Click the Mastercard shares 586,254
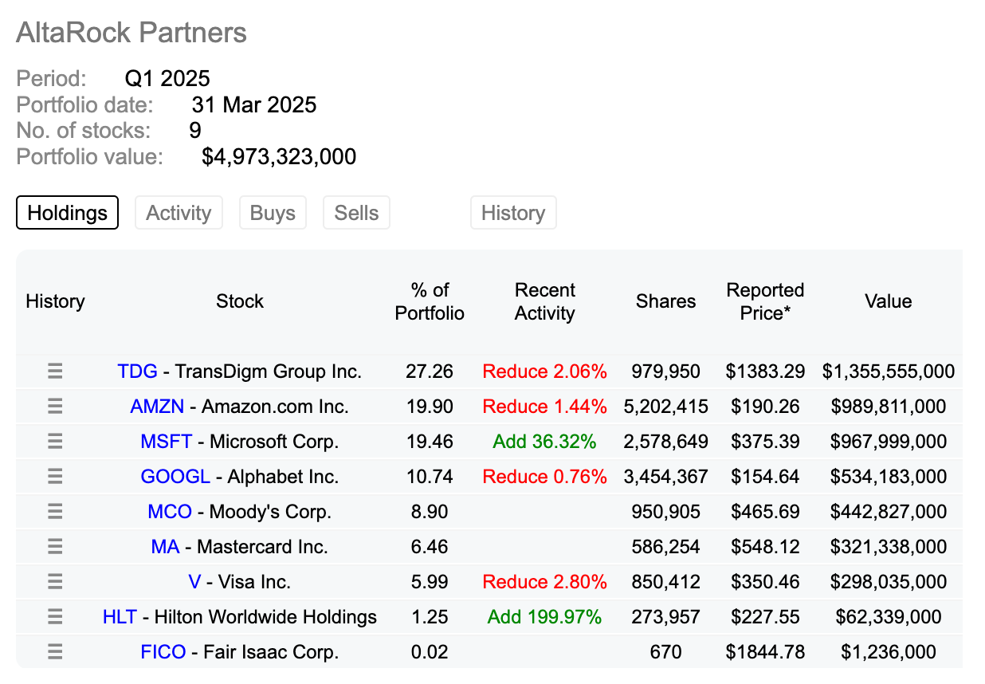 coord(666,547)
